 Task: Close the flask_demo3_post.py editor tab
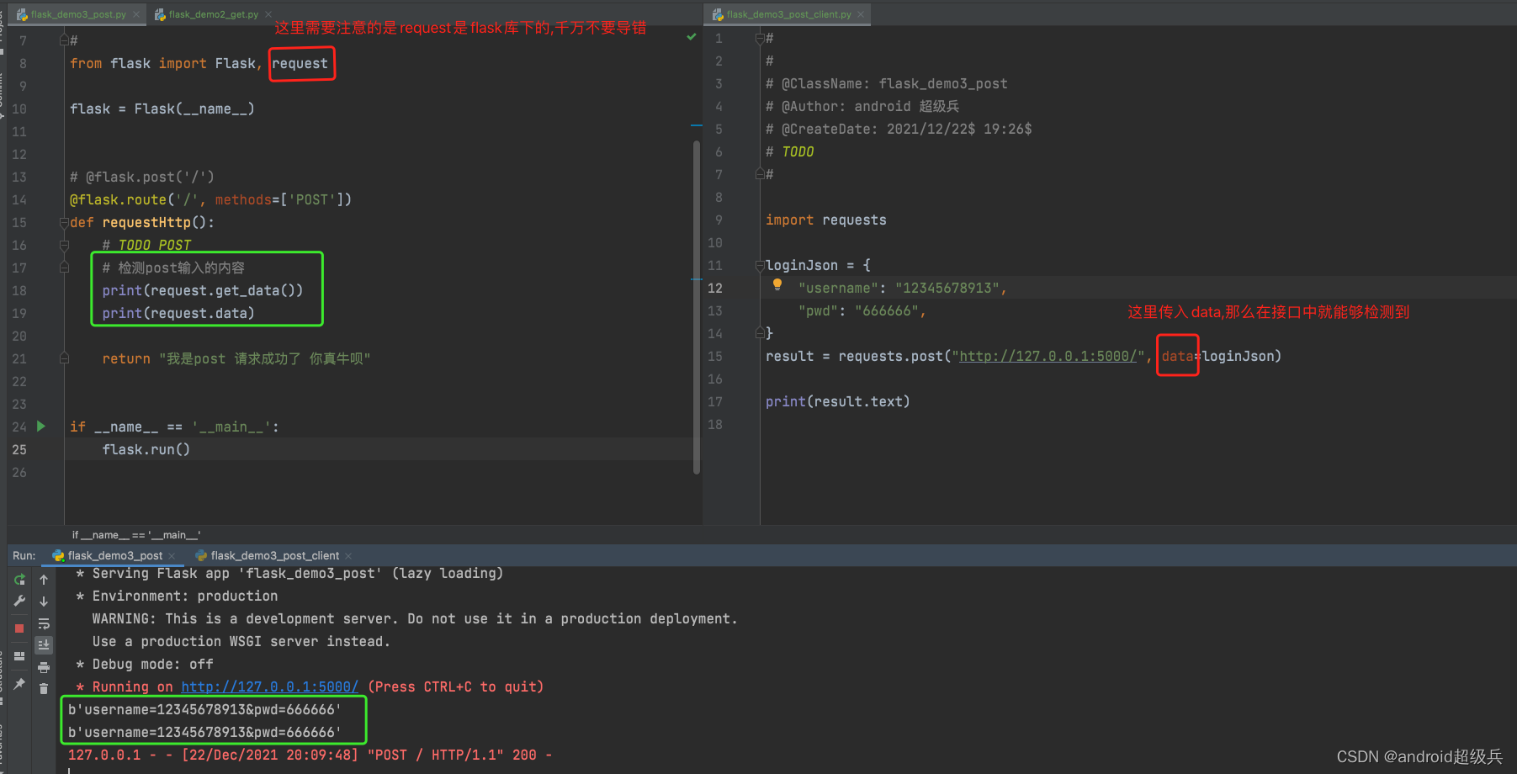coord(136,14)
